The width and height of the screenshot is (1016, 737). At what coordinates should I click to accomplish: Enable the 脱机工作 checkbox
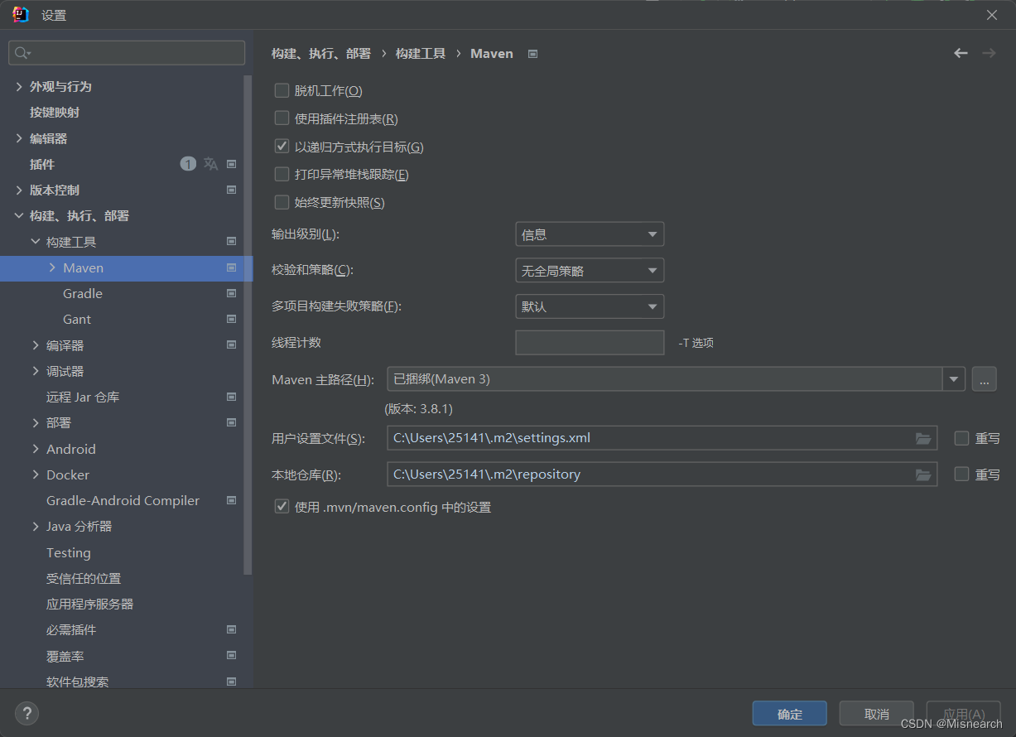[x=282, y=90]
